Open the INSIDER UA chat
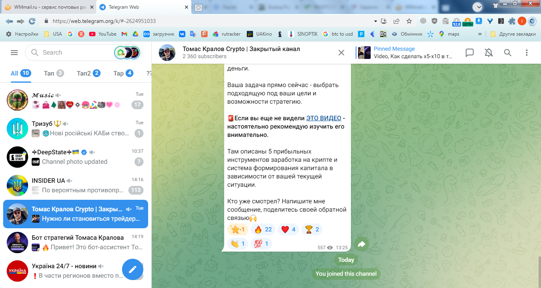Image resolution: width=541 pixels, height=288 pixels. tap(76, 186)
